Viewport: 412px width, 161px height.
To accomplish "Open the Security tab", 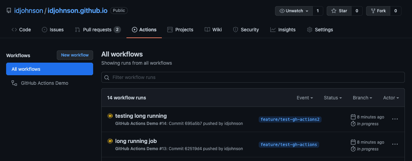I will [246, 30].
